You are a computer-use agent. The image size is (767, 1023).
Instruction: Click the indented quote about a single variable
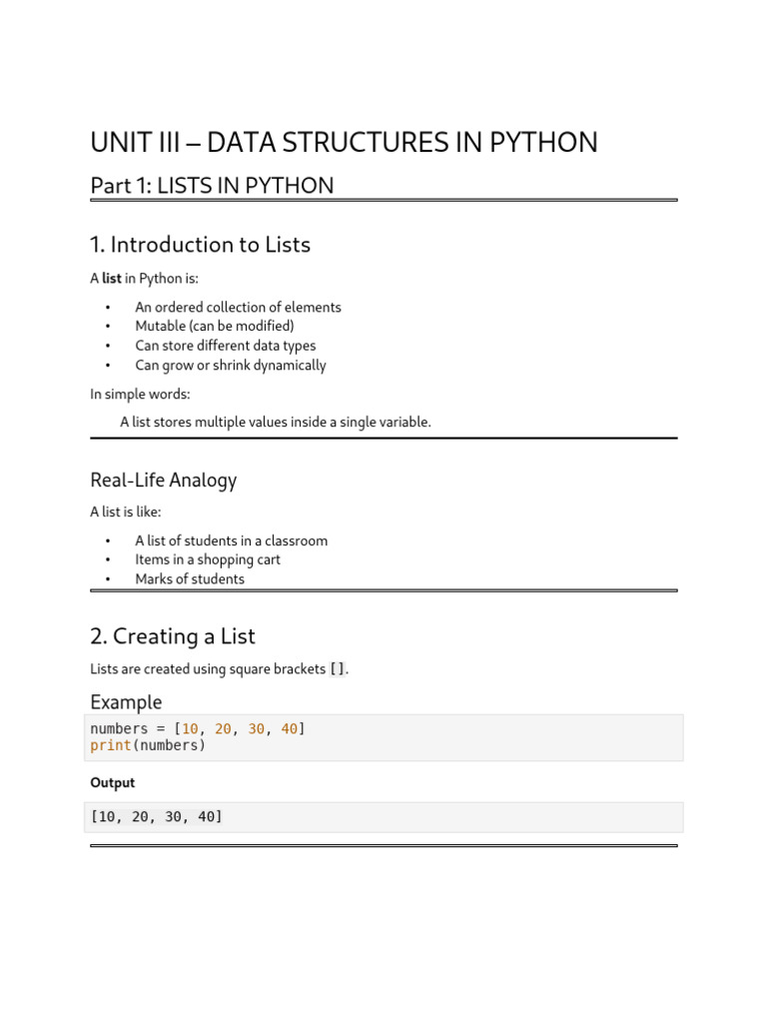pos(276,423)
